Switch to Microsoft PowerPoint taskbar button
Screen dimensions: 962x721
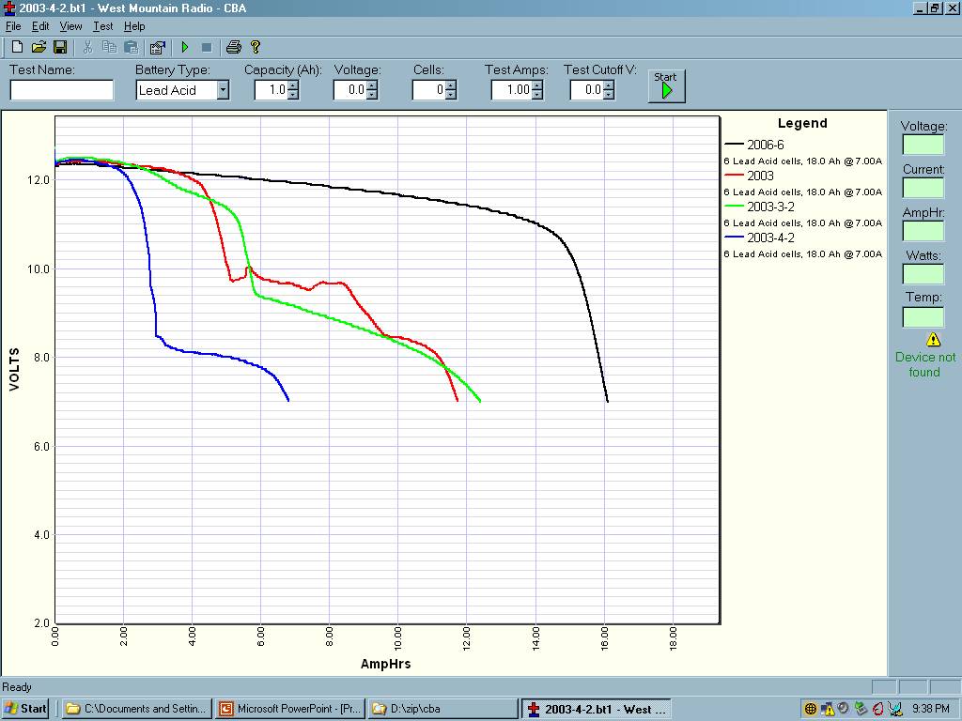point(290,709)
